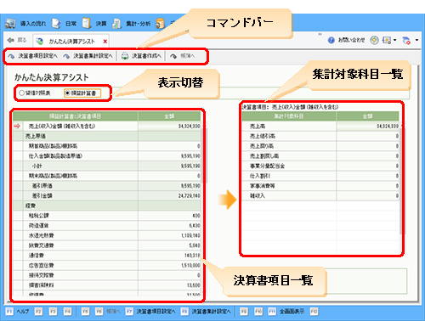Click F8 決算書集計設定へ in function bar
The width and height of the screenshot is (425, 321).
[206, 312]
